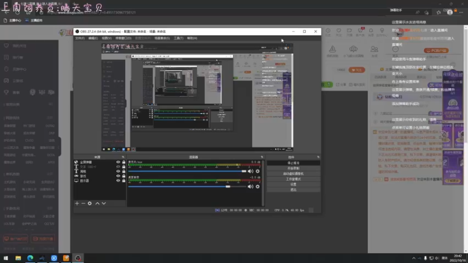Click the UFO 小飞碟 icon on Douyu page
Screen dimensions: 468x263
(353, 49)
